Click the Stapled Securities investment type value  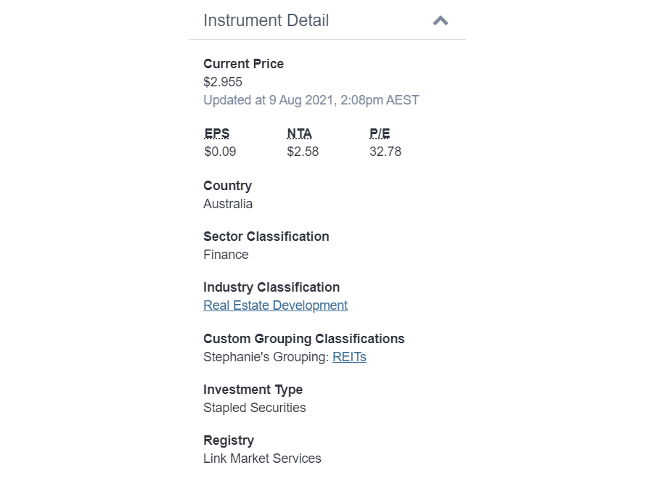pos(254,408)
